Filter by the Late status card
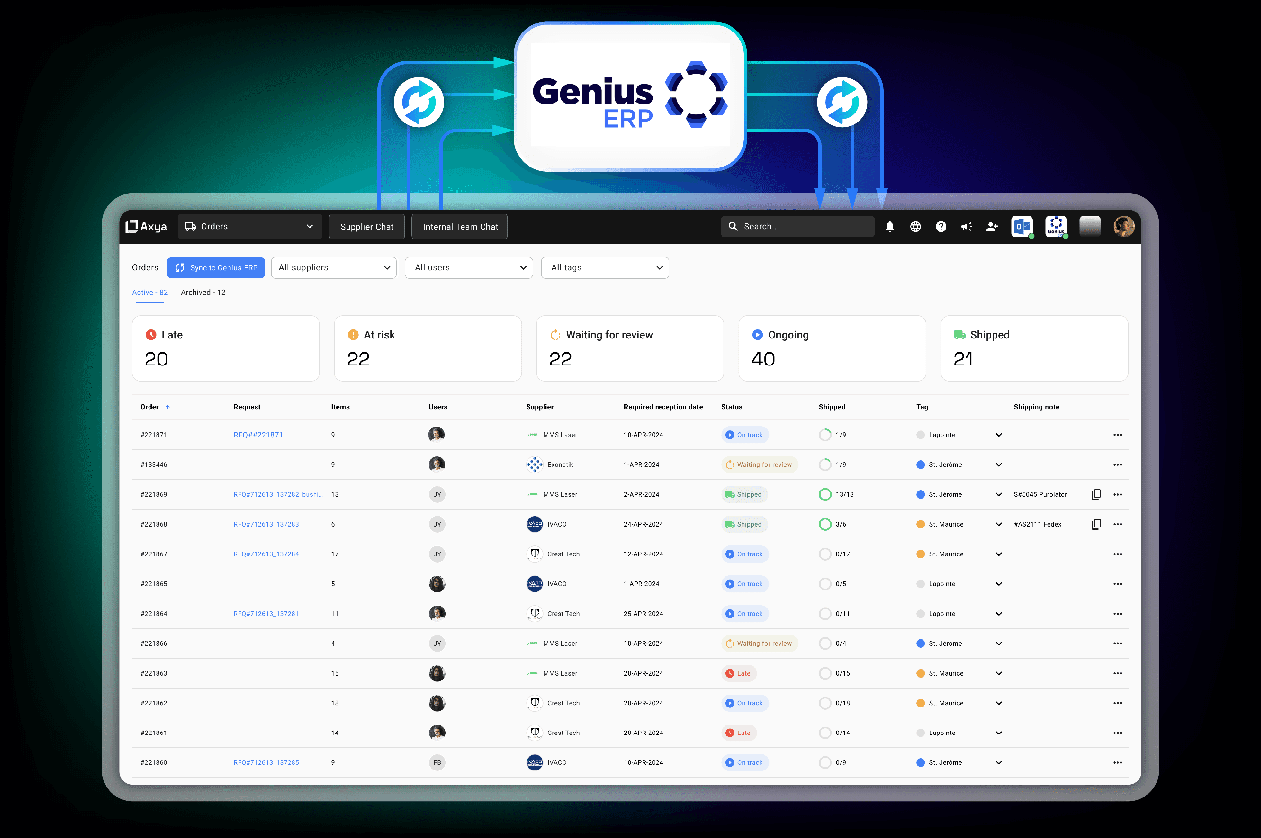Viewport: 1261px width, 838px height. coord(225,348)
